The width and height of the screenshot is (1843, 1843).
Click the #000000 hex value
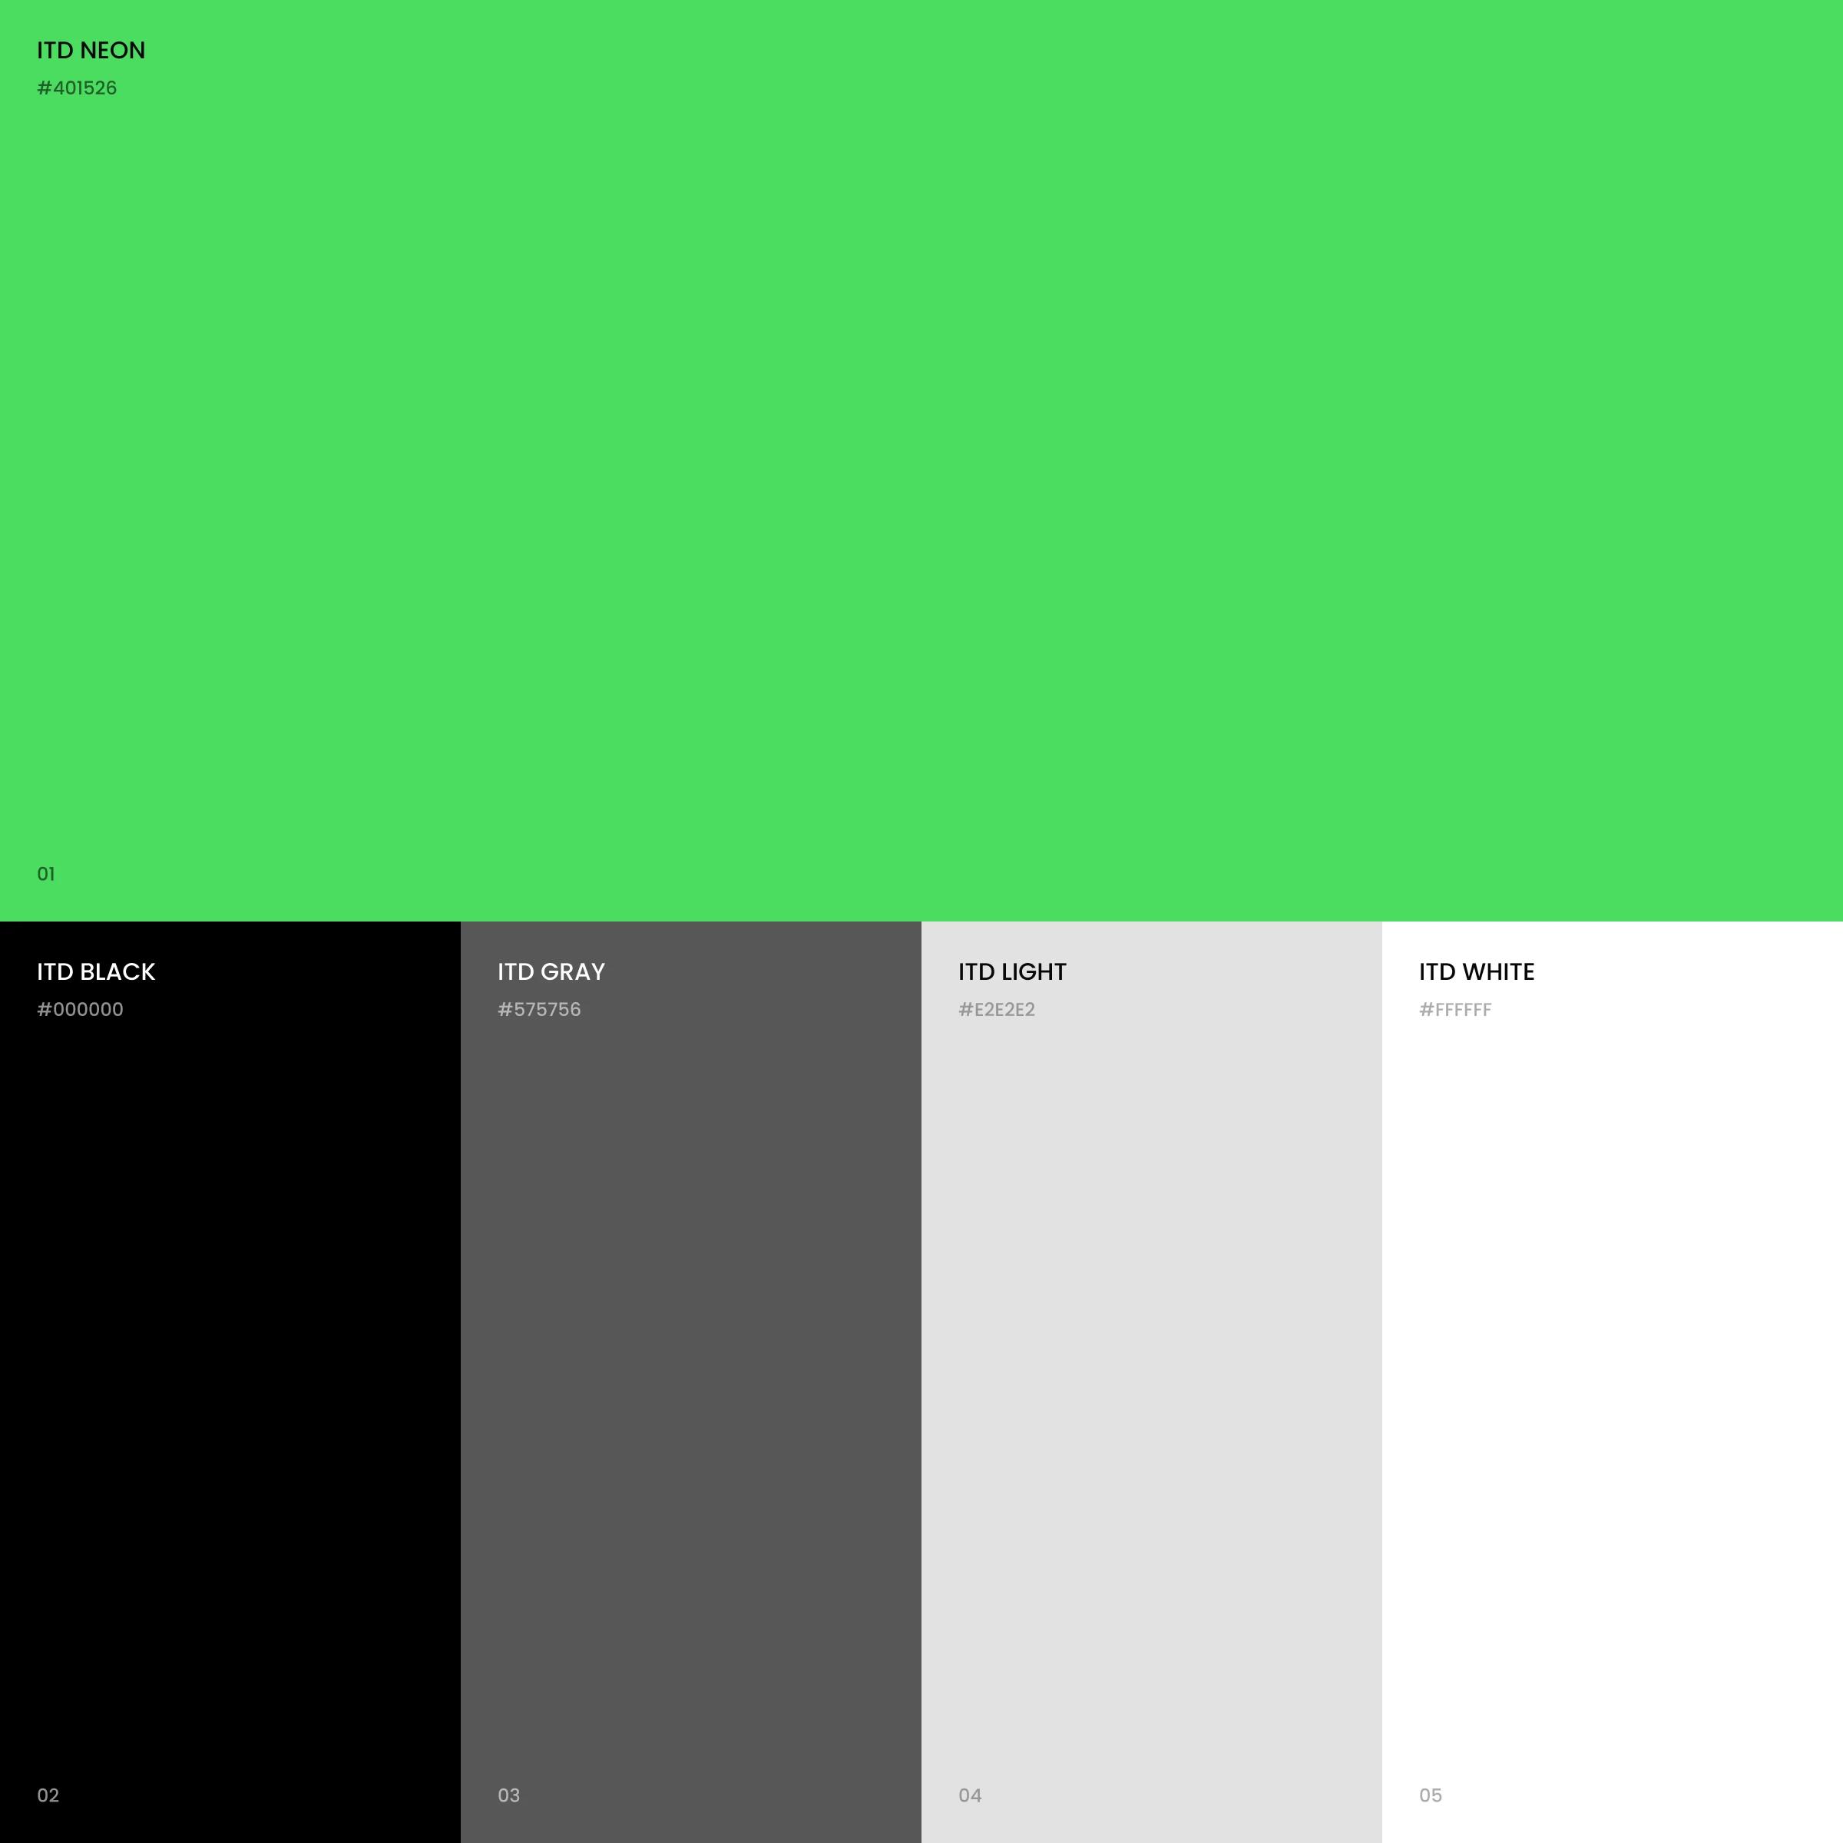pos(80,1009)
